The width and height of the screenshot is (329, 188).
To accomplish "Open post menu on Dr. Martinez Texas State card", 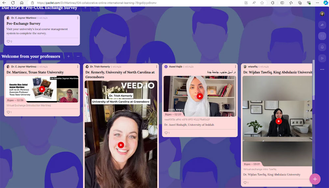I will click(x=78, y=67).
